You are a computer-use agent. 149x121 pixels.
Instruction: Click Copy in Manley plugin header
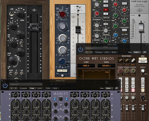pos(32,88)
